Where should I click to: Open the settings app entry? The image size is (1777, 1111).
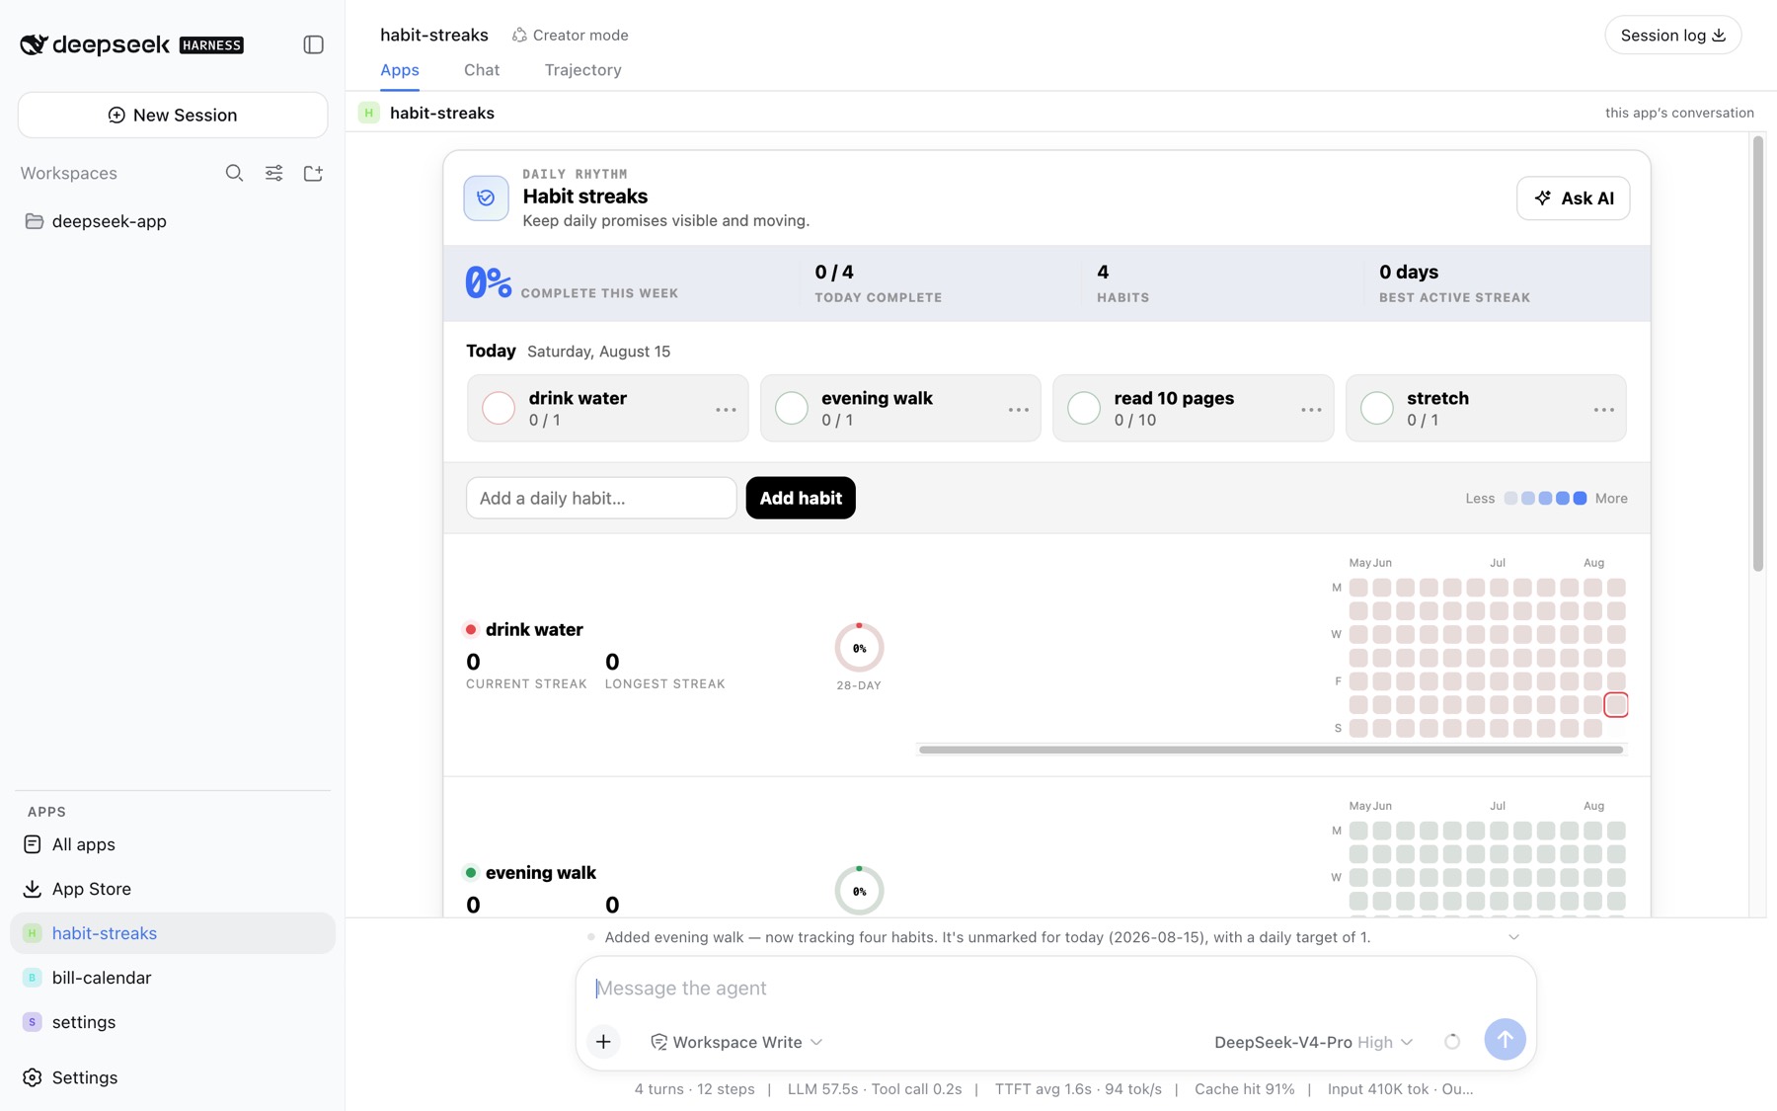tap(173, 1022)
